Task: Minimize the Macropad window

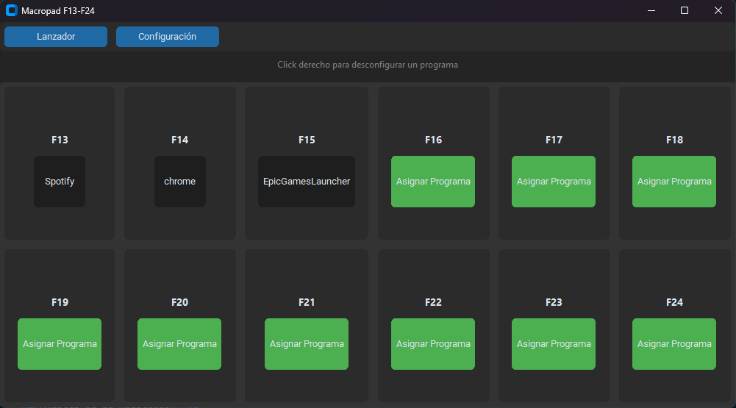Action: (651, 10)
